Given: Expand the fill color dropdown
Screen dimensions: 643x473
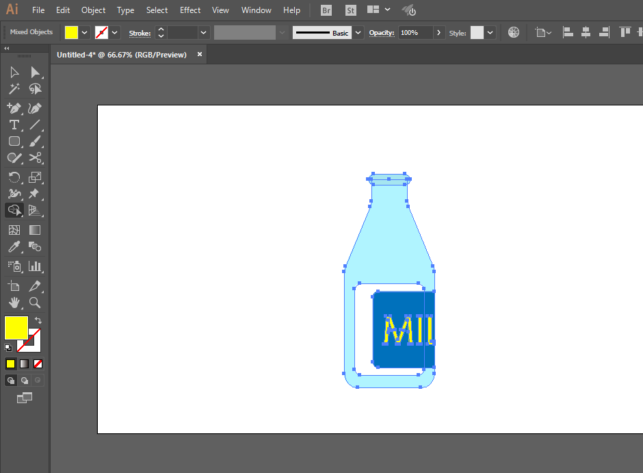Looking at the screenshot, I should tap(84, 32).
